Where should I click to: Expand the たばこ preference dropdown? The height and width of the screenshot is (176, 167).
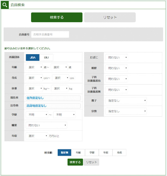coord(117,57)
